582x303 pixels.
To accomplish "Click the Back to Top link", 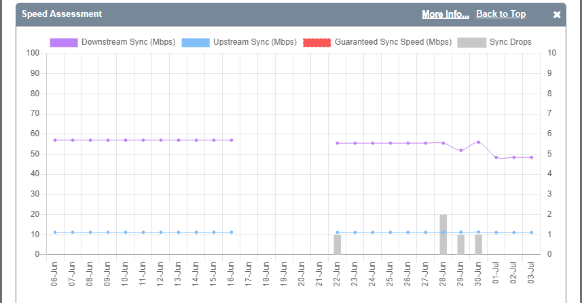I will coord(501,14).
